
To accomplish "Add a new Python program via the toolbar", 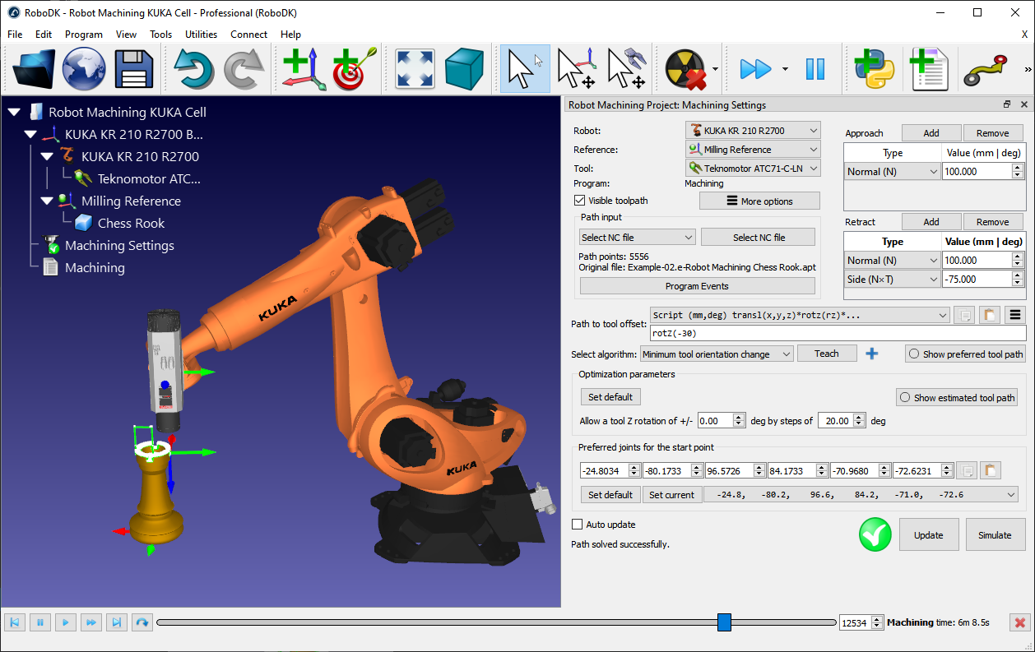I will [875, 69].
